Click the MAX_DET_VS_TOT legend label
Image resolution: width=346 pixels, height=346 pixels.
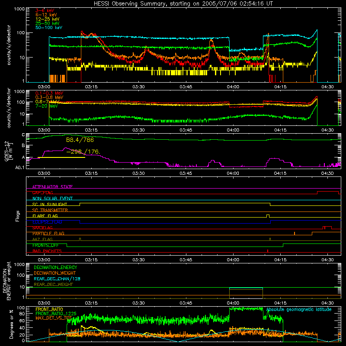coord(54,318)
